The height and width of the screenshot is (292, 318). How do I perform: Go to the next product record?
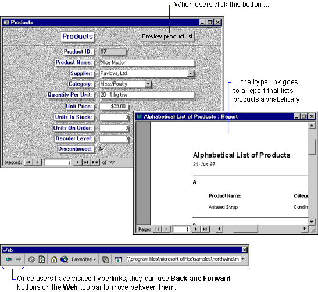[78, 162]
